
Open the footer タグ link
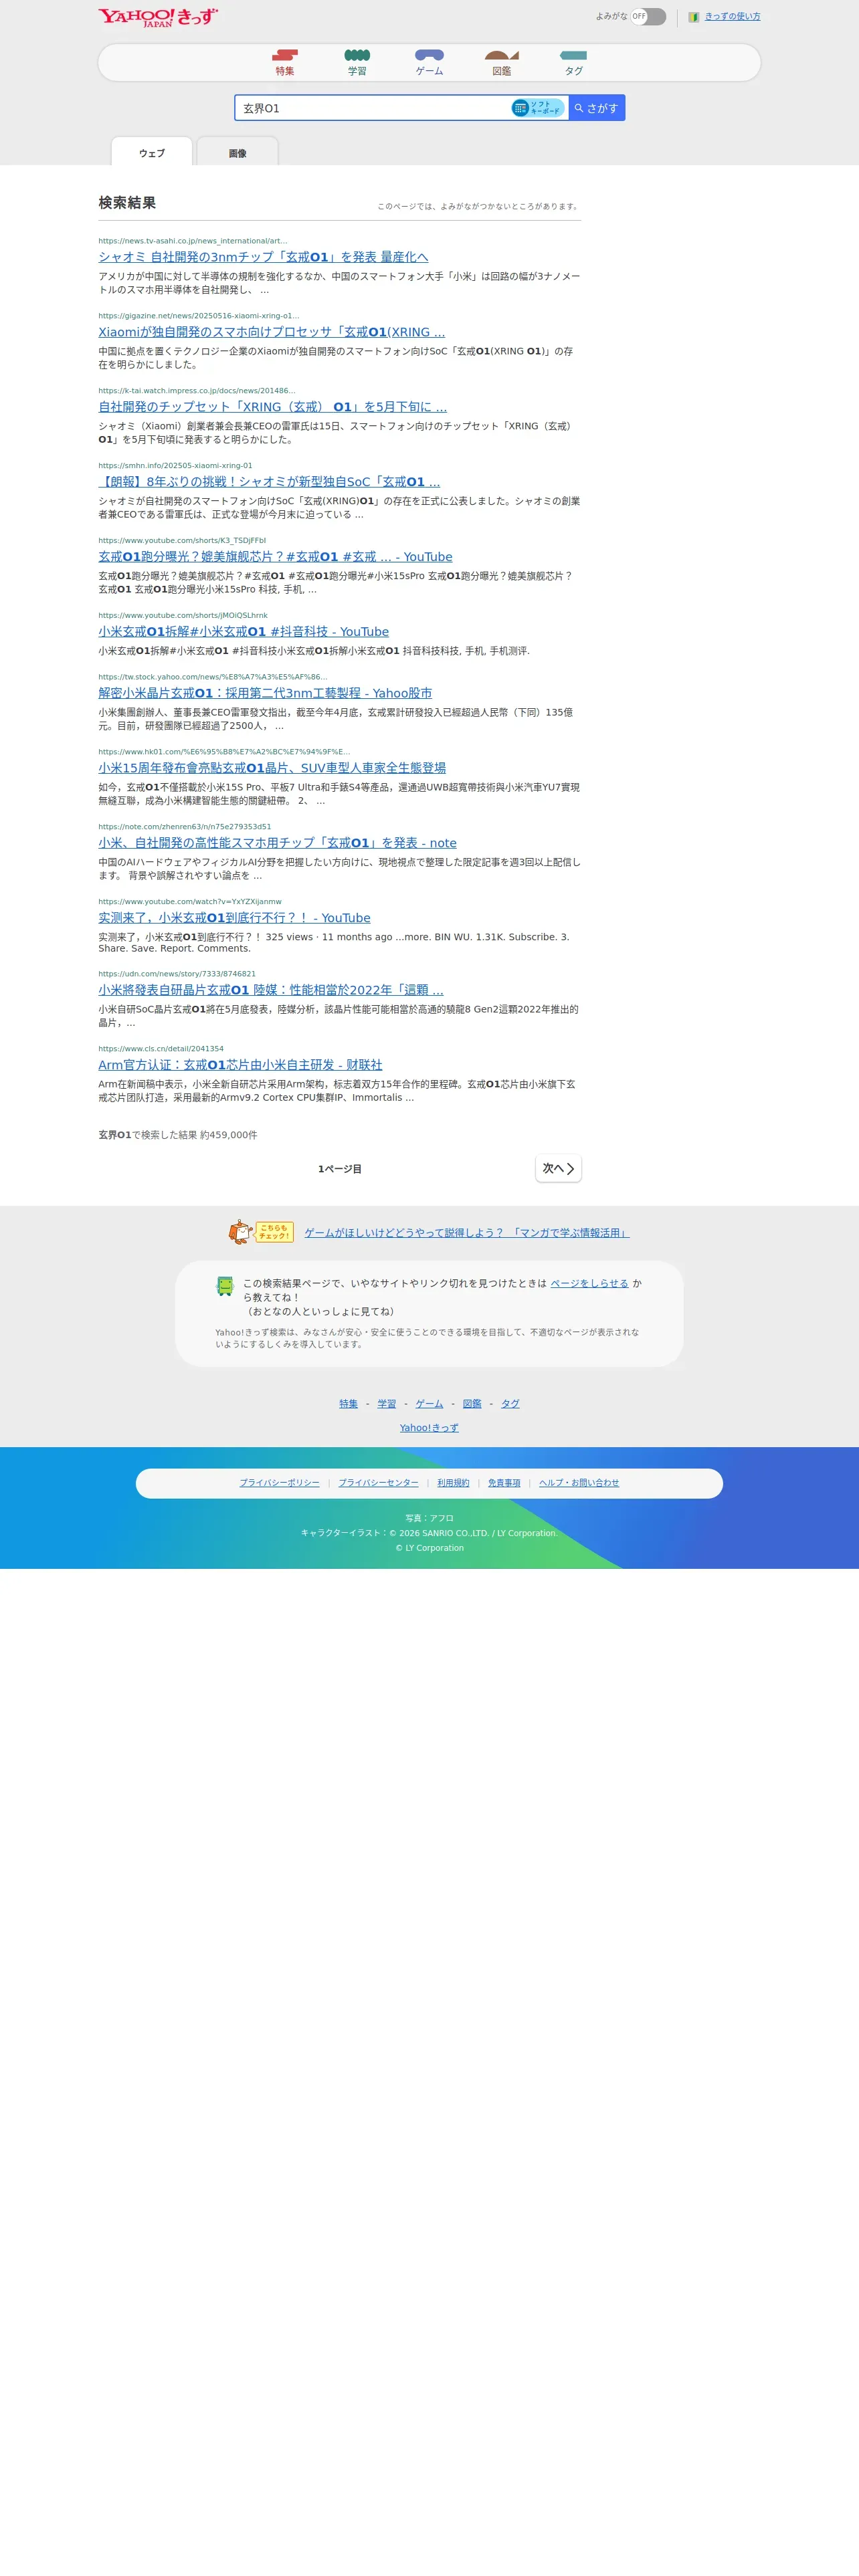pyautogui.click(x=510, y=1404)
